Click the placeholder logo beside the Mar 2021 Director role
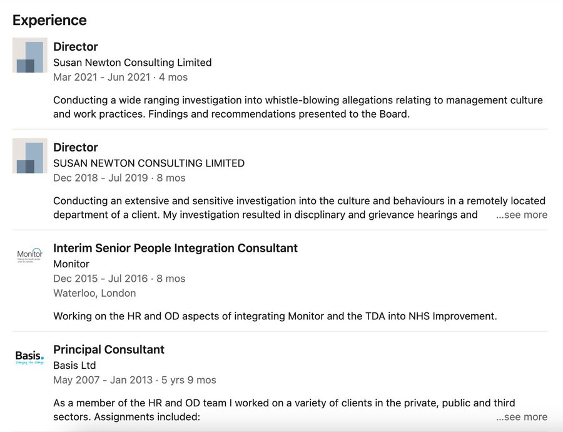 (29, 55)
